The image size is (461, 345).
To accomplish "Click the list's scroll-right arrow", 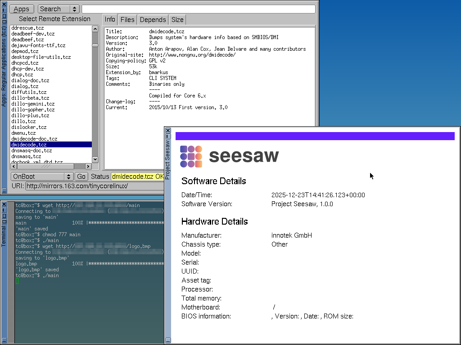I will 89,166.
